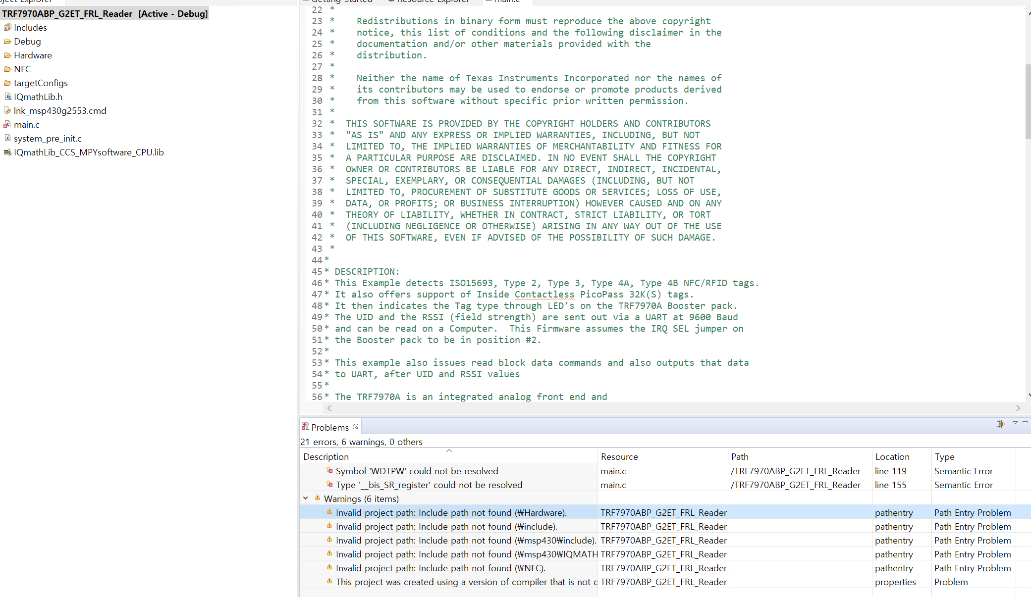Click the '21 errors, 6 warnings, 0 others' summary

(361, 442)
